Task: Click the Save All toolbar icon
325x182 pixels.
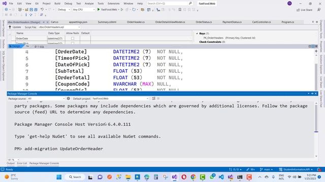Action: tap(36, 10)
